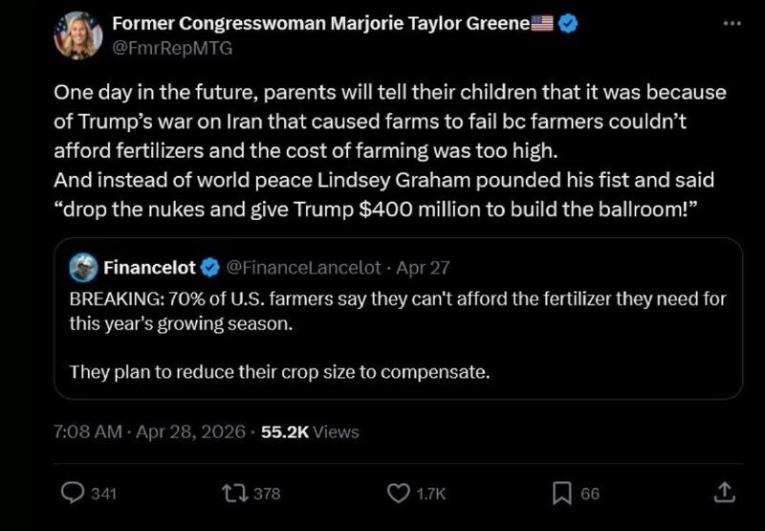This screenshot has width=765, height=531.
Task: Click the 1.7K likes count
Action: point(431,494)
